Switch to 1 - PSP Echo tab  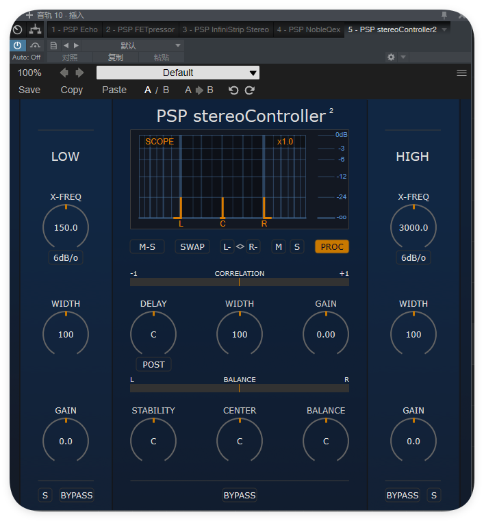point(75,29)
